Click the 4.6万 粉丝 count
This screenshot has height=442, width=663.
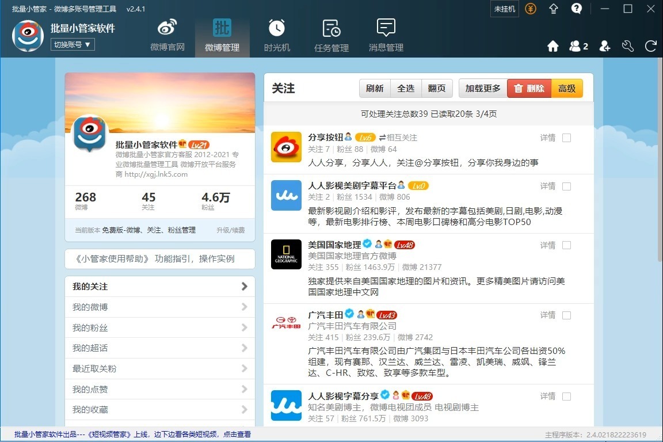click(x=216, y=200)
